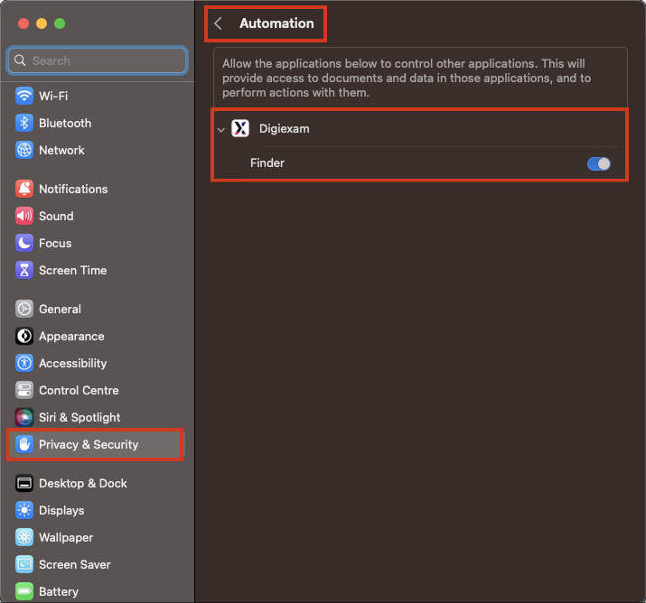The height and width of the screenshot is (603, 646).
Task: Click the Desktop & Dock label text
Action: 83,483
